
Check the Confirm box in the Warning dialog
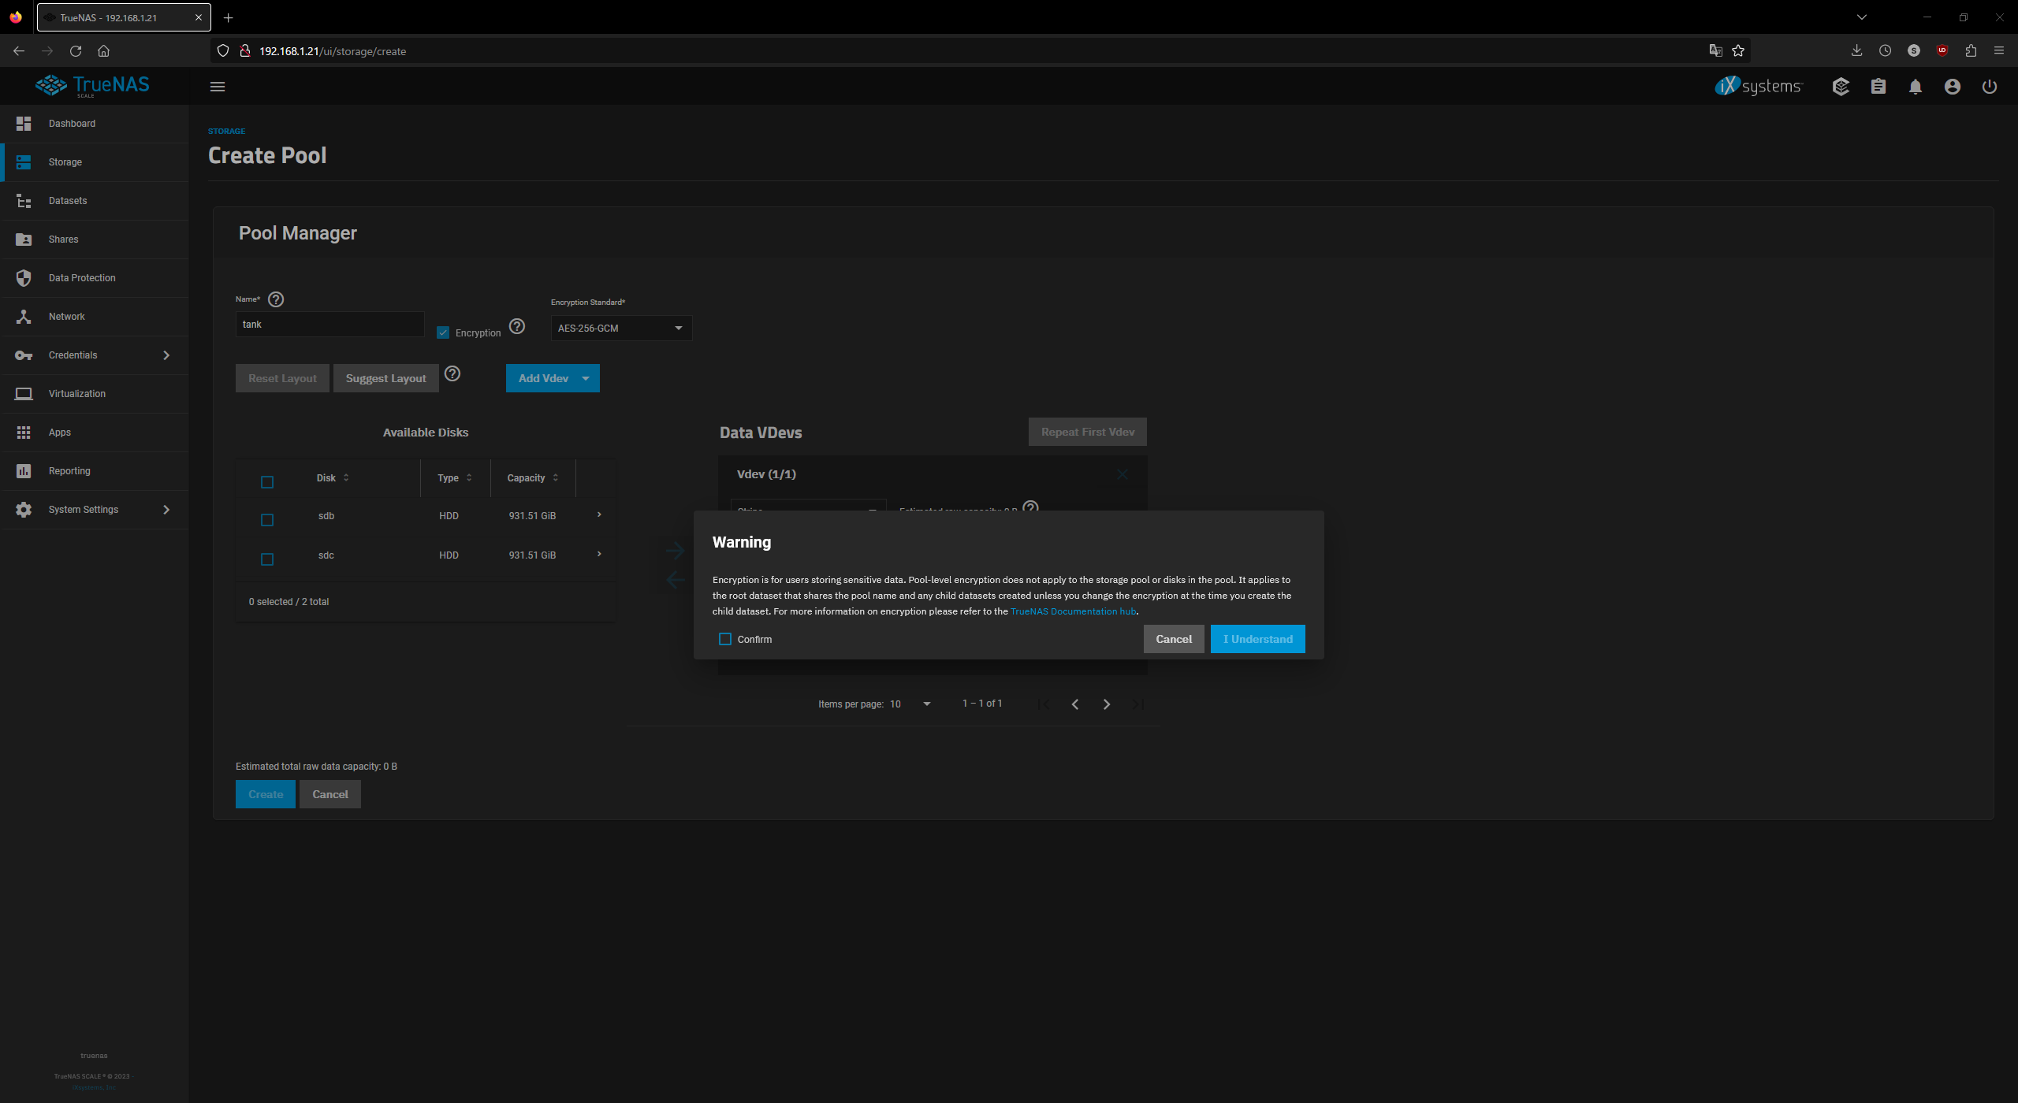pos(725,639)
